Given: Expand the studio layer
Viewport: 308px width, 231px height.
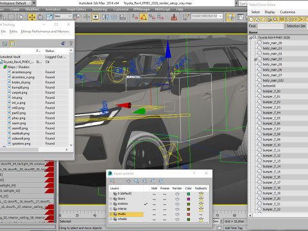Looking at the screenshot, I should click(x=111, y=214).
